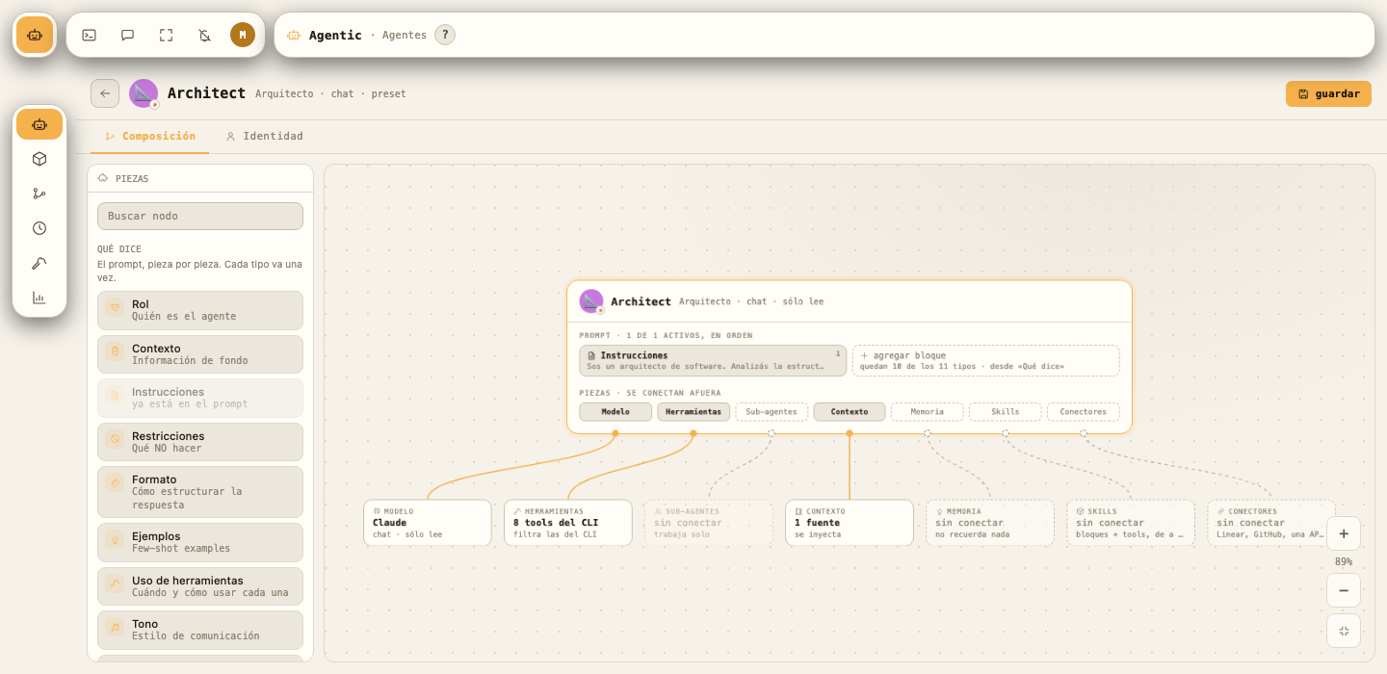Open the git branch icon in the left sidebar
Viewport: 1387px width, 674px height.
[x=39, y=194]
